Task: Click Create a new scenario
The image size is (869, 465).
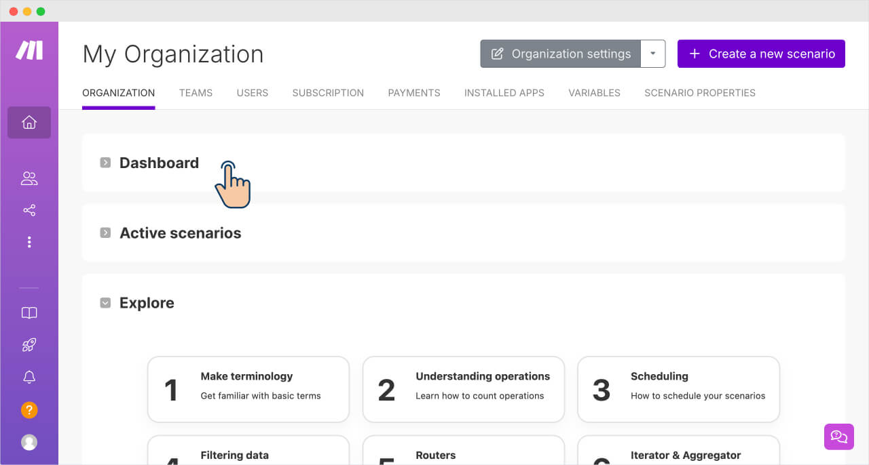Action: pyautogui.click(x=760, y=54)
